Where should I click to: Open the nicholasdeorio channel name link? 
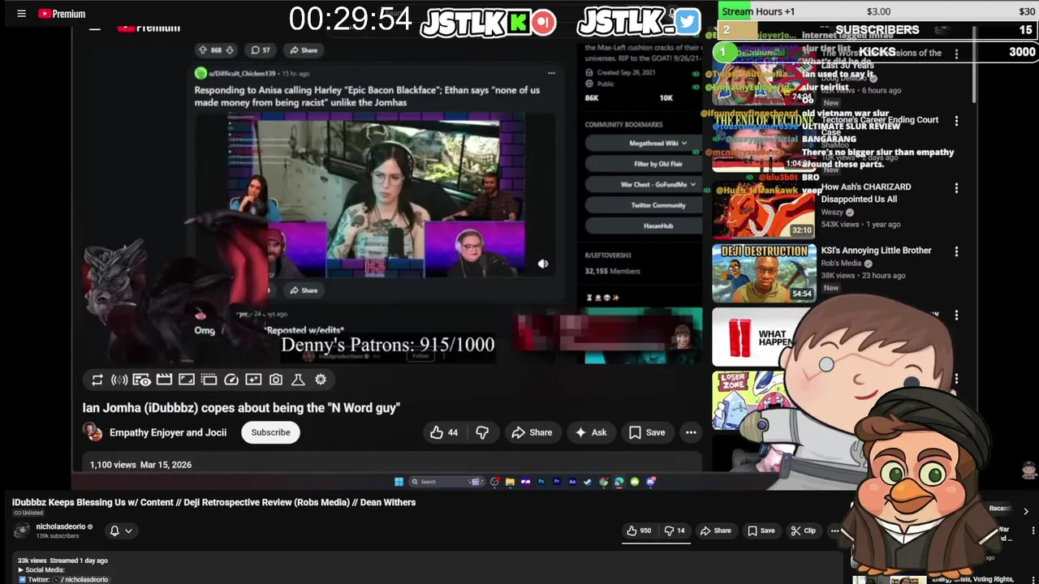(60, 526)
